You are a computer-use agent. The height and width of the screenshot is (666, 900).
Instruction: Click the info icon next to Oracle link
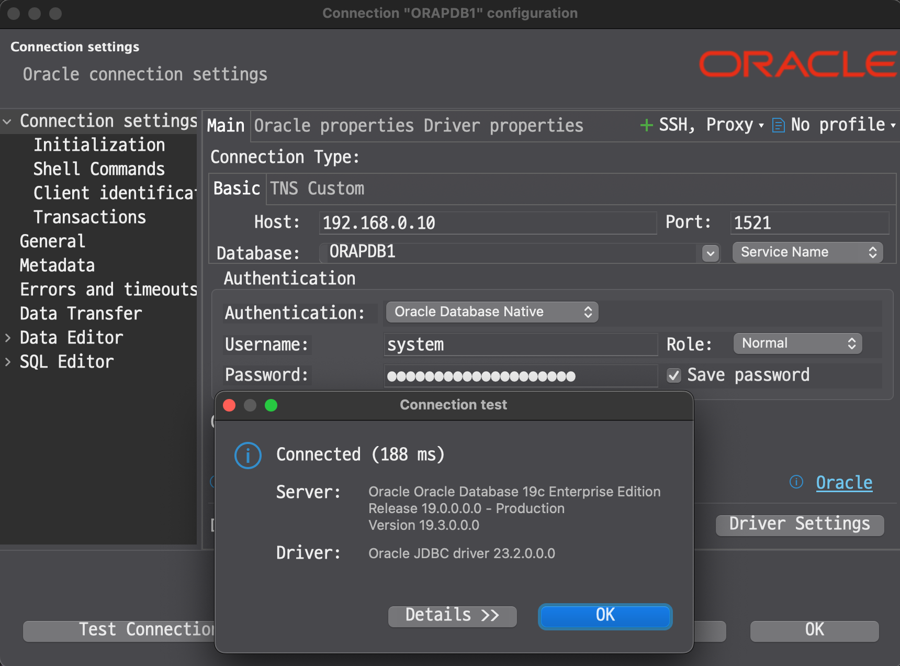(796, 482)
